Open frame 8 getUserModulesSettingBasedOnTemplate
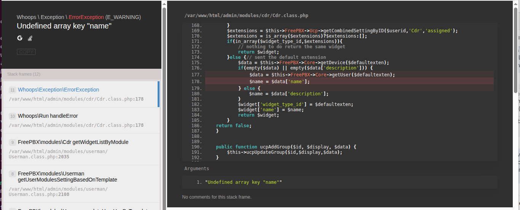 pos(67,177)
